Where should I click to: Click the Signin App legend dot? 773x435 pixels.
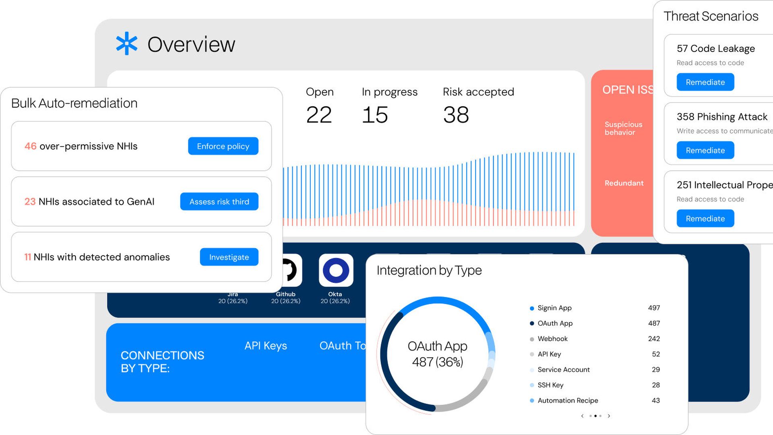pos(532,309)
